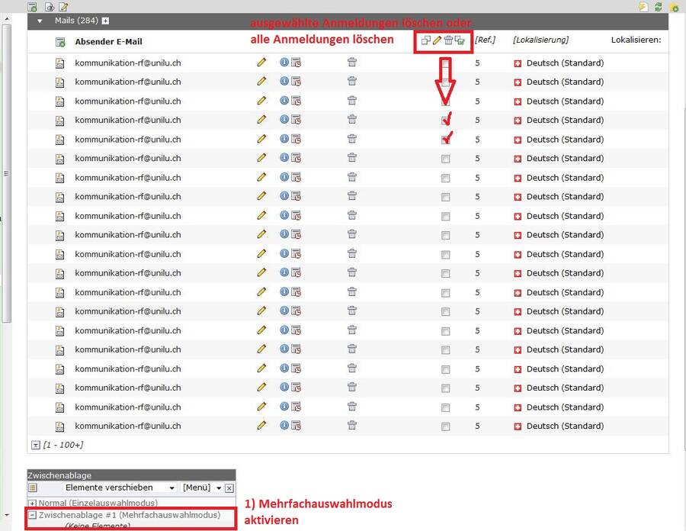
Task: Click the trash icon in the second mail row
Action: (351, 81)
